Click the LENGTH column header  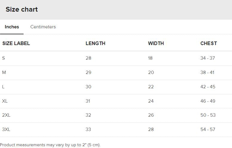point(95,43)
